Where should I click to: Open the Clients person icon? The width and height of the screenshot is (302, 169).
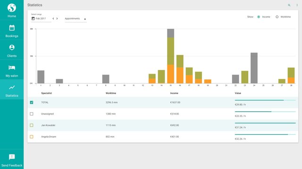(12, 47)
